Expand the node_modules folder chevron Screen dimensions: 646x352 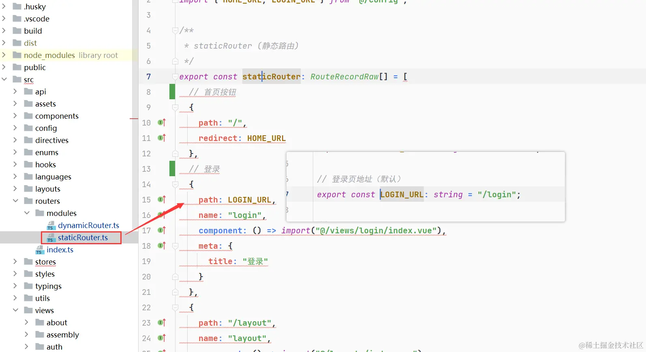pos(4,55)
